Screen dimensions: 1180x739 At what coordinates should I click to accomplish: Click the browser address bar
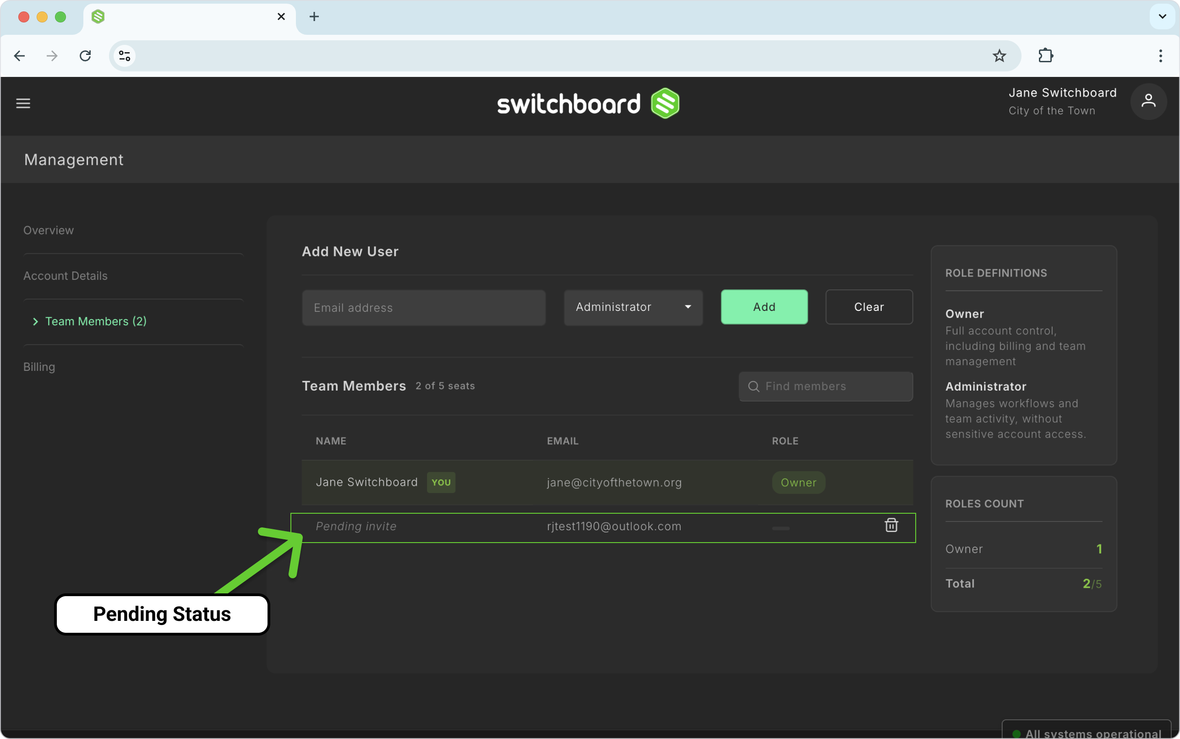[x=565, y=56]
